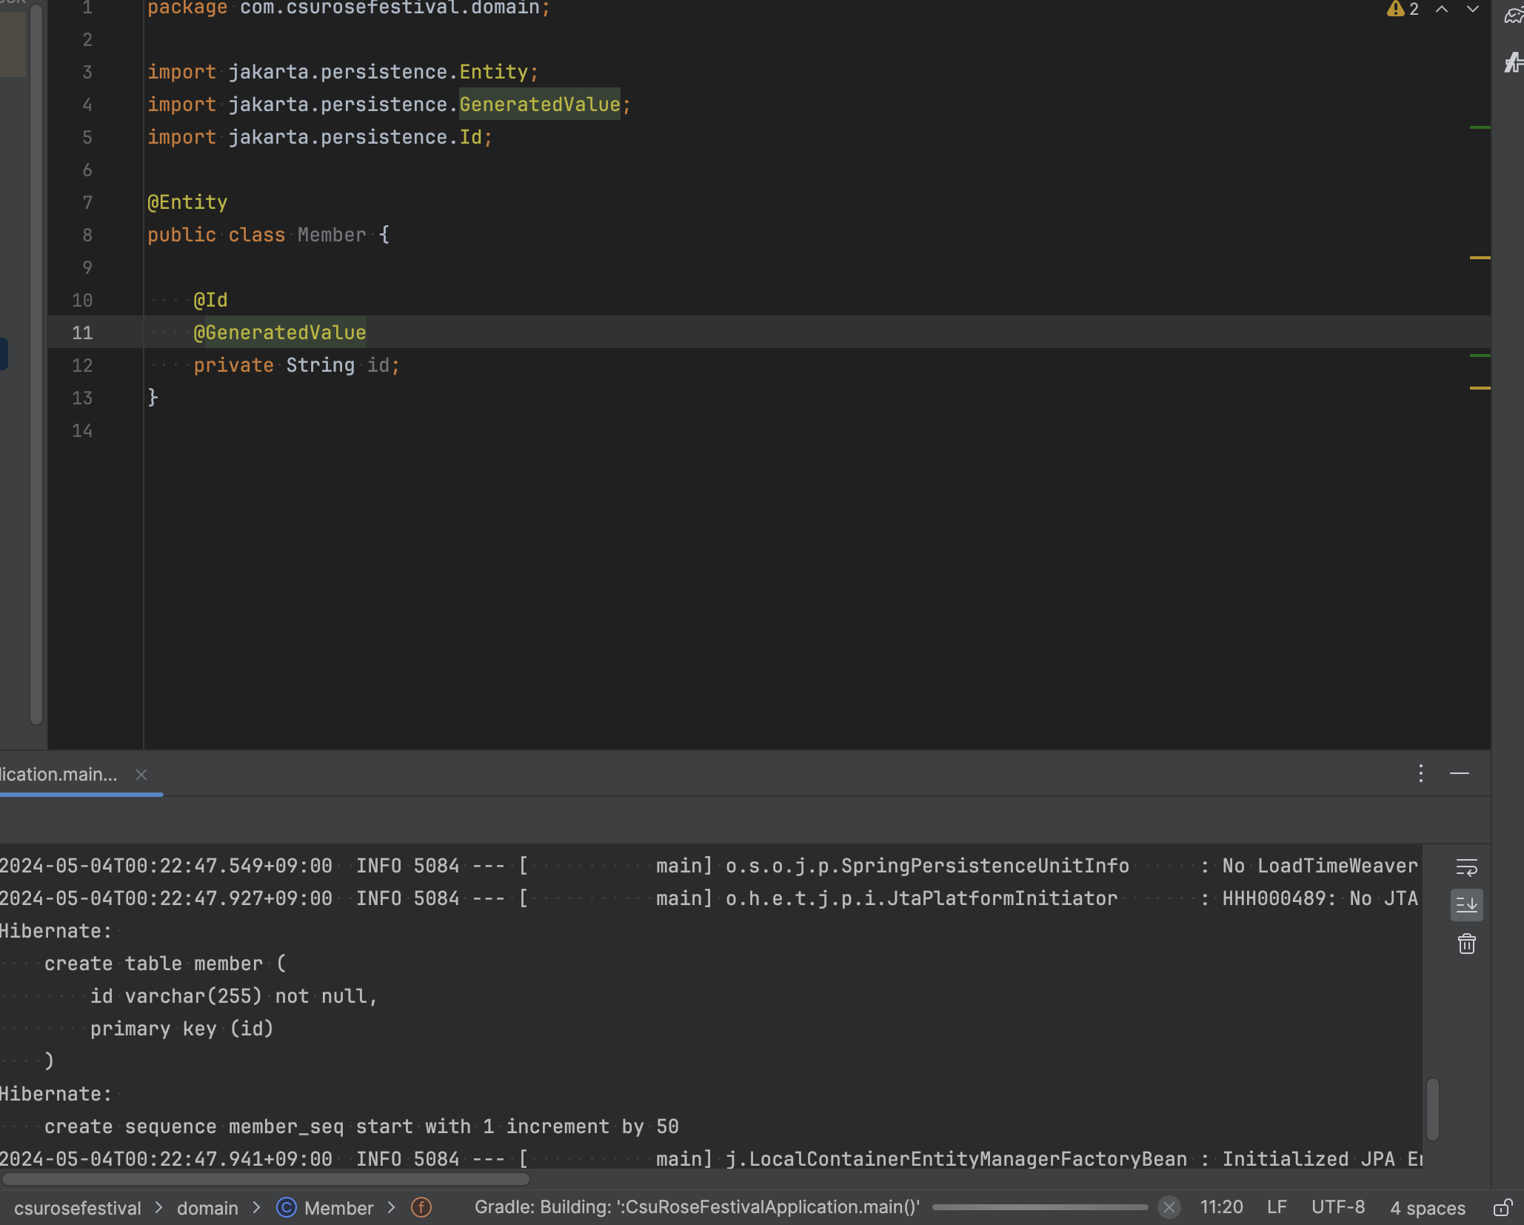1524x1225 pixels.
Task: Select the application.main run tab
Action: tap(59, 774)
